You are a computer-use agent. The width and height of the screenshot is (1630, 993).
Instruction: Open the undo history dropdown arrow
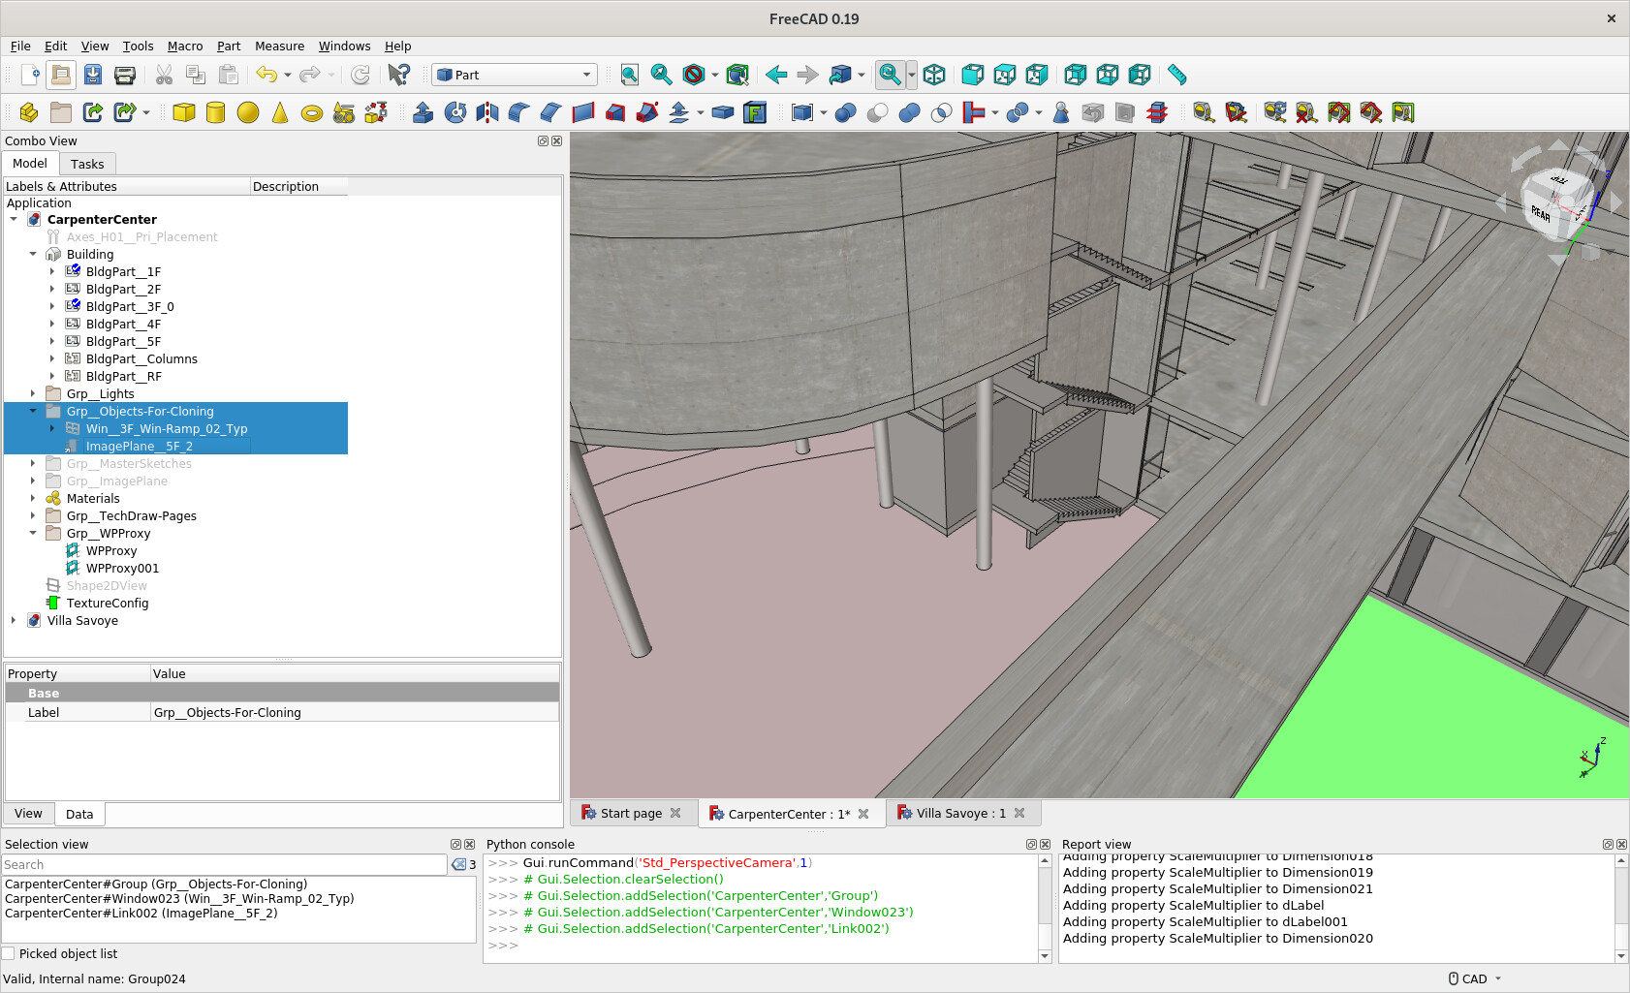tap(288, 75)
